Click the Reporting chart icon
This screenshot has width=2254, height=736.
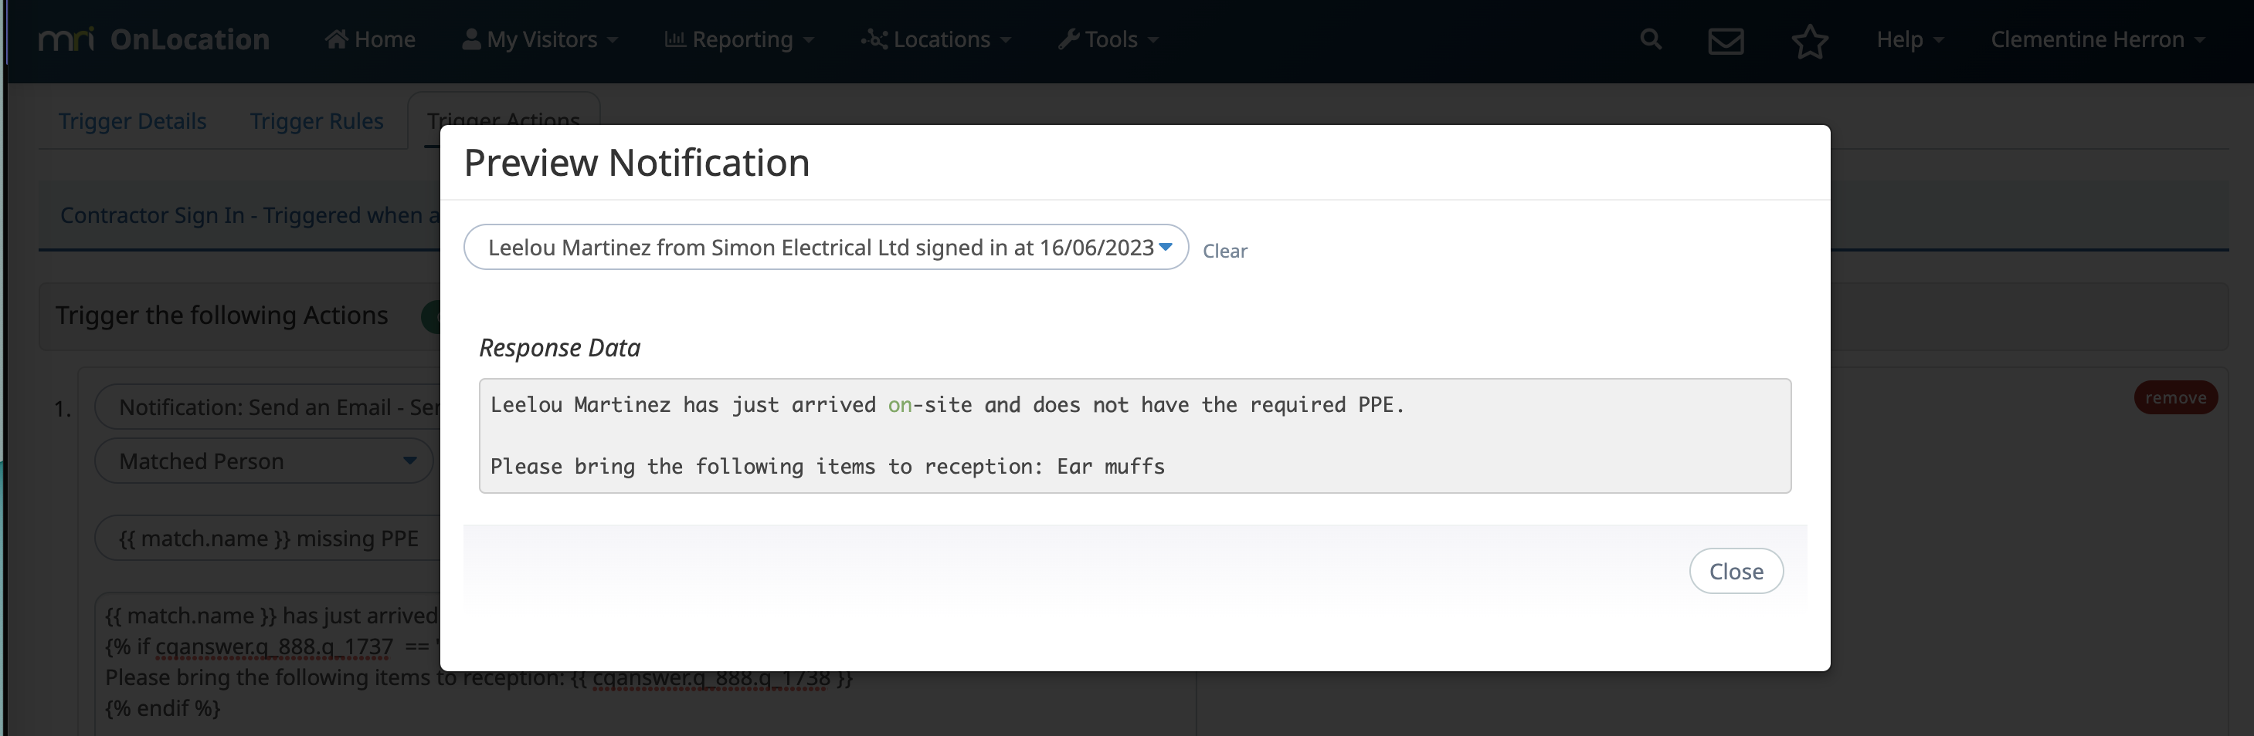pyautogui.click(x=674, y=39)
